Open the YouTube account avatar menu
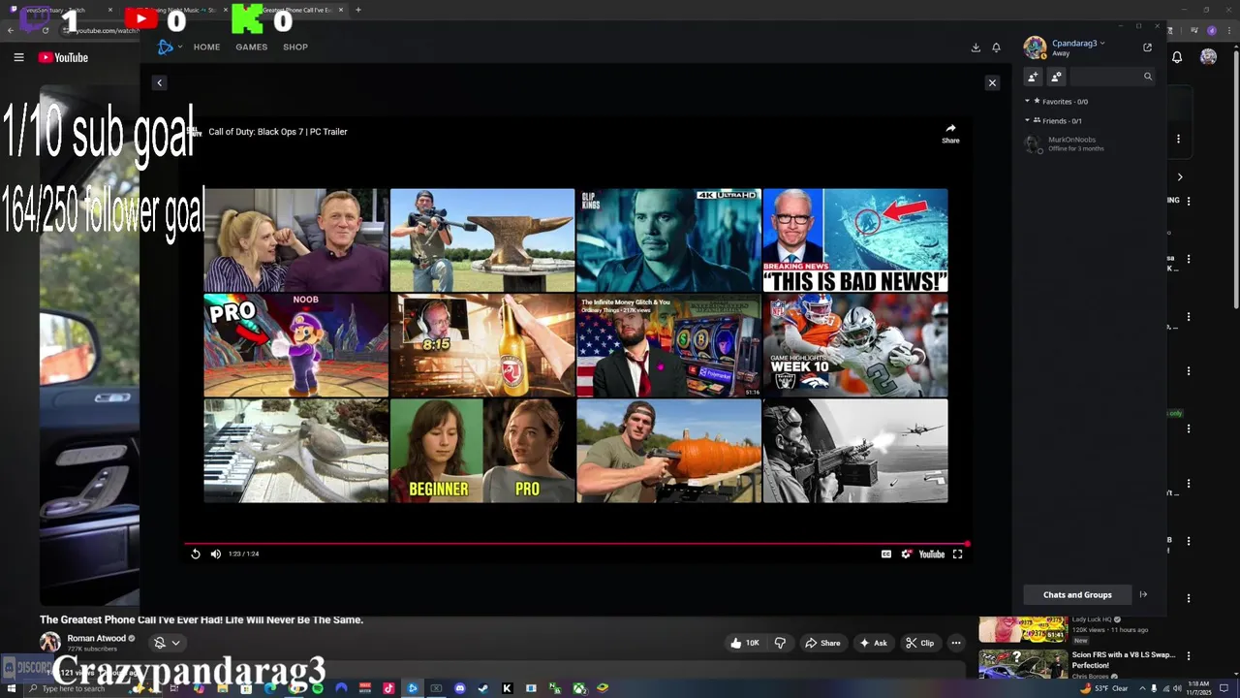Screen dimensions: 1240x698 click(x=1208, y=57)
